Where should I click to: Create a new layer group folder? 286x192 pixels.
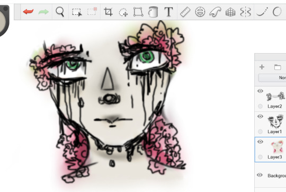(x=278, y=67)
